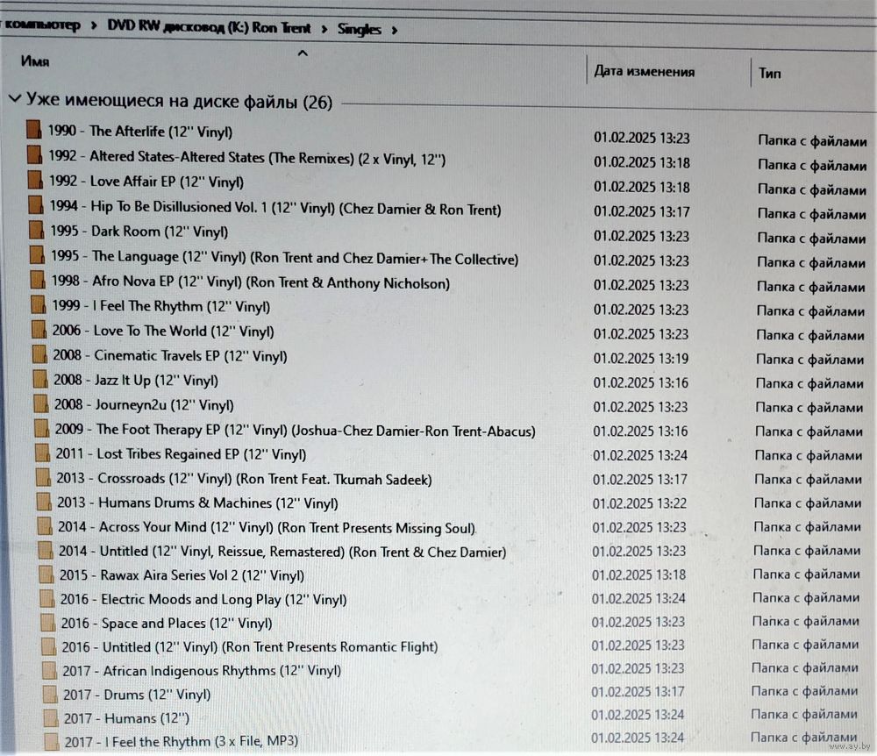Select '2006 - Love To The World' folder name
Viewport: 877px width, 756px height.
(163, 331)
